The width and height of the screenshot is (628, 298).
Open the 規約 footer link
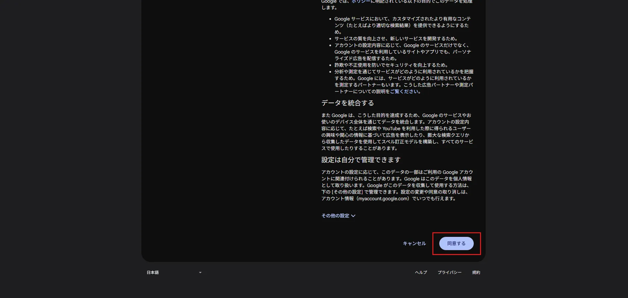click(476, 273)
